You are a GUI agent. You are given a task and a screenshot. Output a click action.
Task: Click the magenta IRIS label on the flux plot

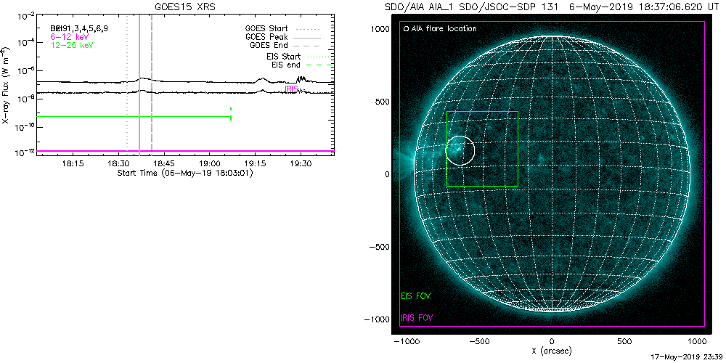point(292,89)
